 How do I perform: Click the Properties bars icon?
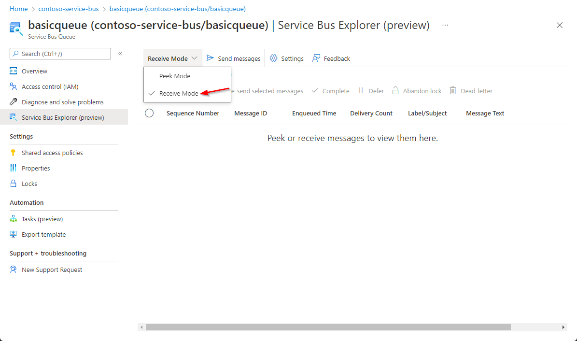click(x=13, y=168)
